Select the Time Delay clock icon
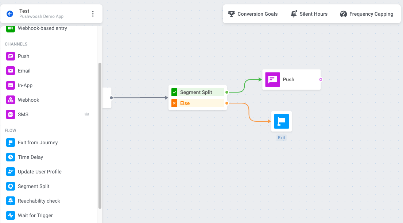This screenshot has width=403, height=223. pyautogui.click(x=11, y=157)
